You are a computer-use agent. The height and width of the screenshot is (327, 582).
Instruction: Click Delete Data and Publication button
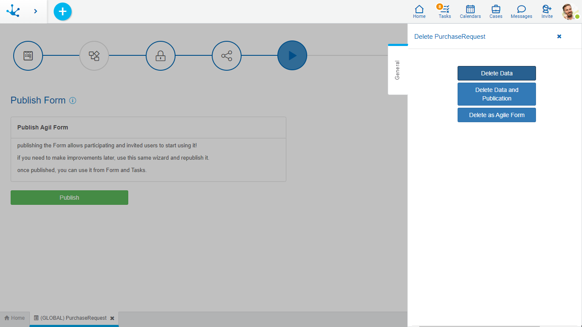[x=496, y=94]
